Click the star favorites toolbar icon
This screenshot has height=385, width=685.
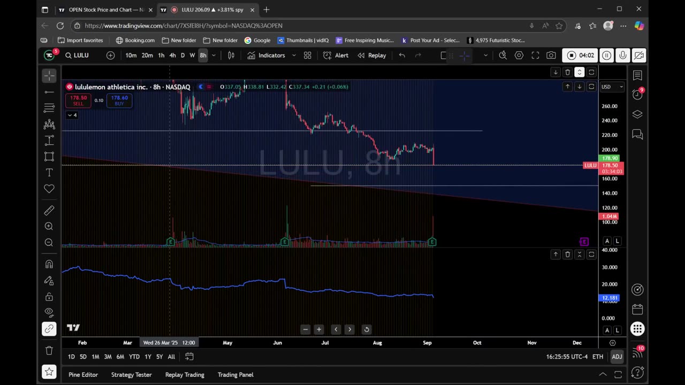49,372
